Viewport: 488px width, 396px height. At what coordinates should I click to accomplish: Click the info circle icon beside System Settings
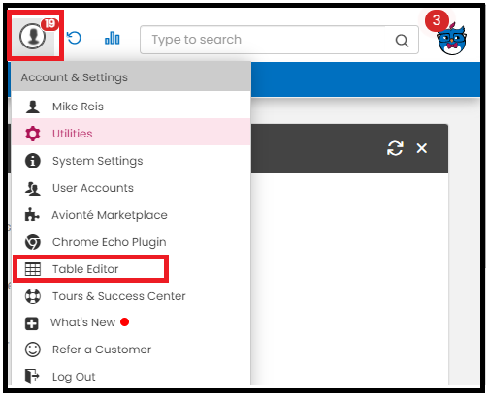33,161
